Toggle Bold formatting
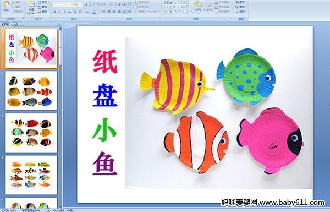330x212 pixels. tap(54, 12)
